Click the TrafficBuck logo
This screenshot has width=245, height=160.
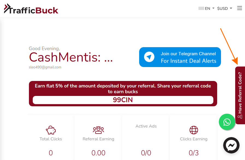pyautogui.click(x=31, y=9)
